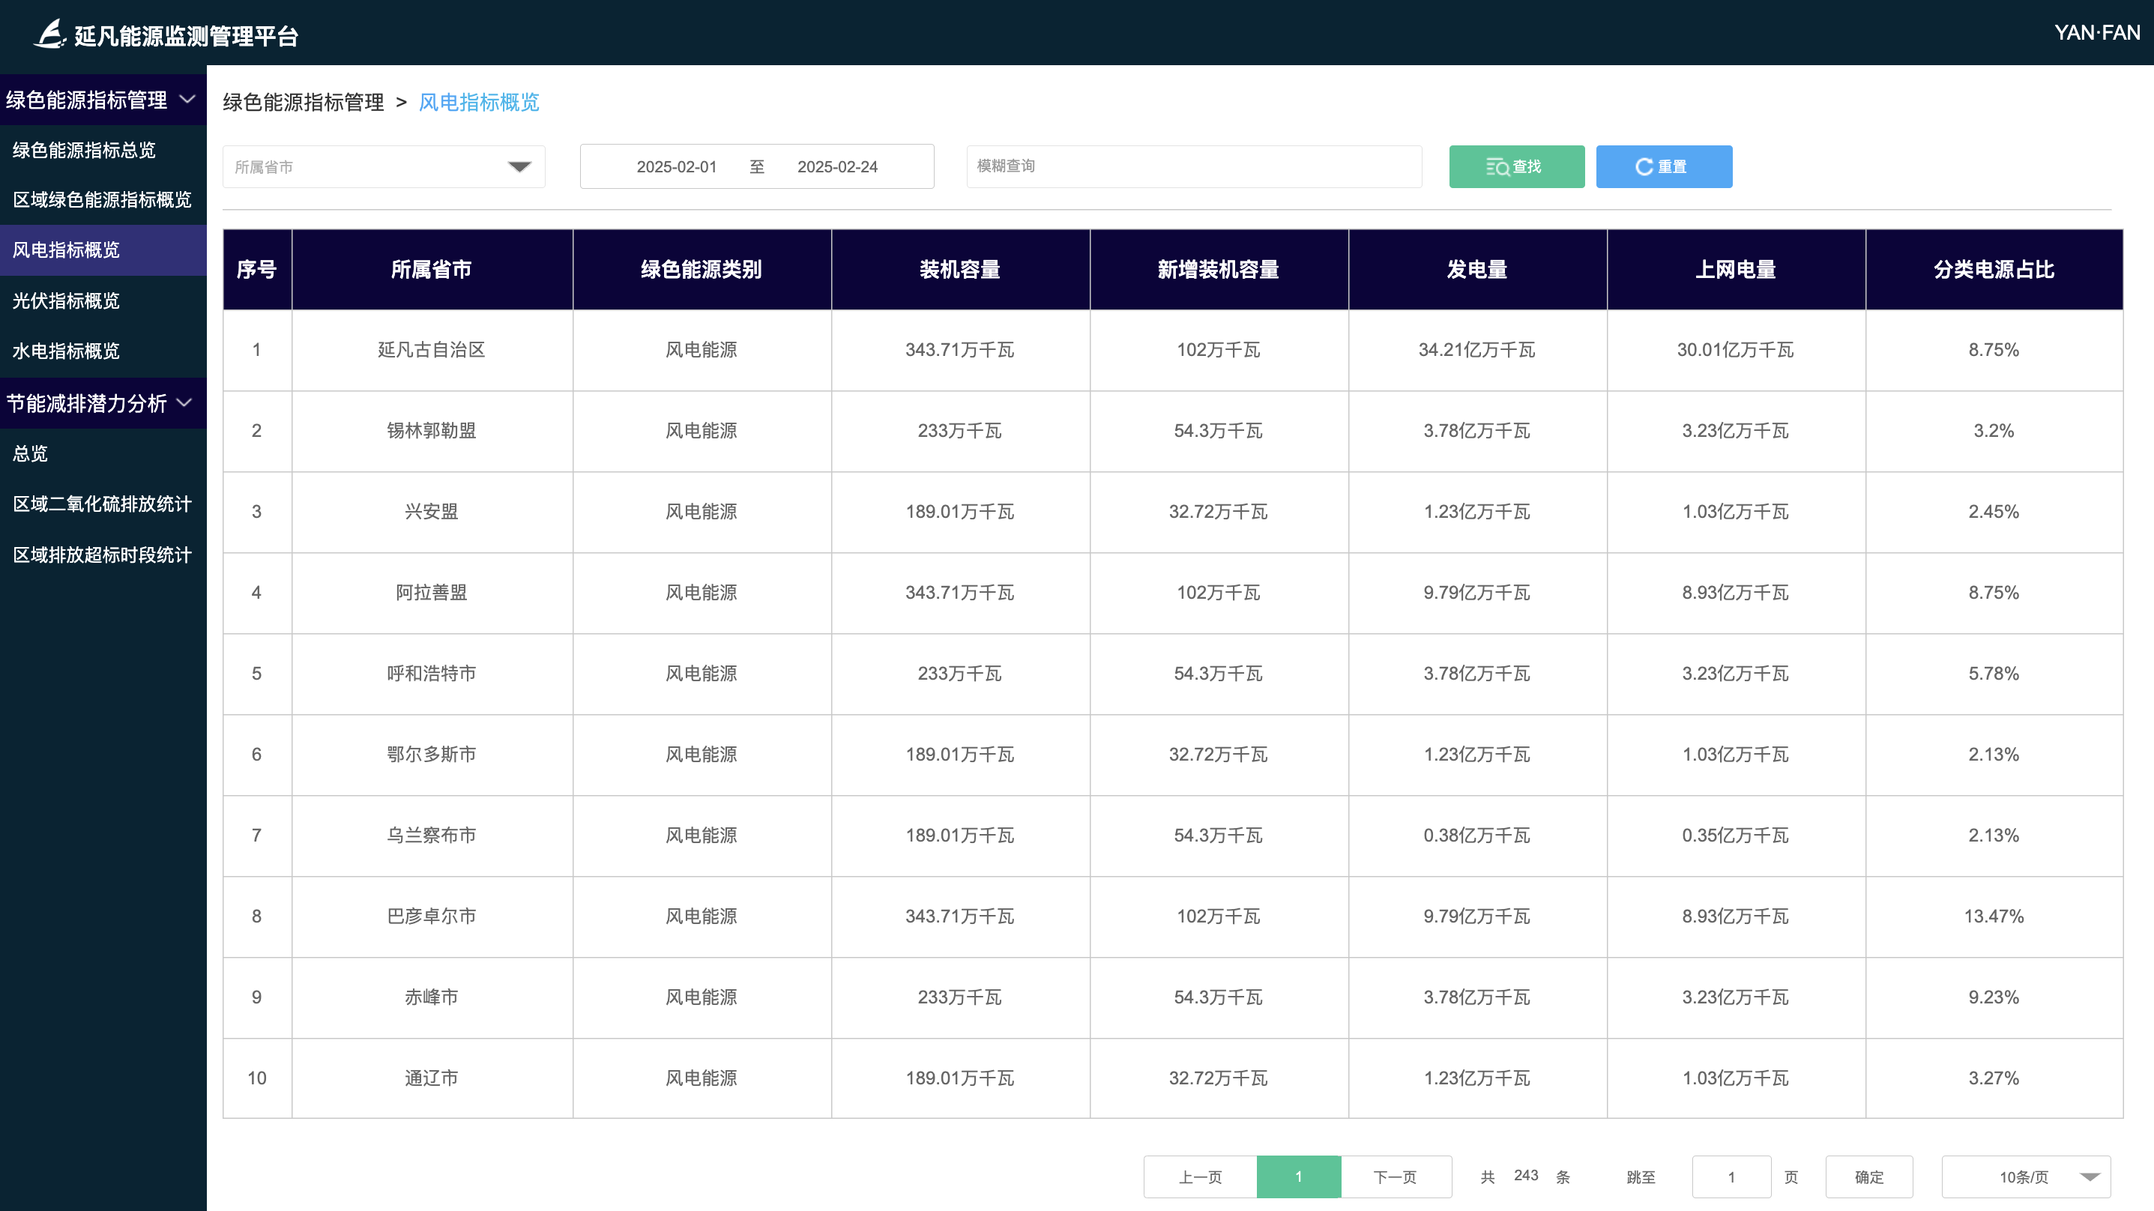Click the jump-to page number input
2154x1211 pixels.
tap(1731, 1177)
